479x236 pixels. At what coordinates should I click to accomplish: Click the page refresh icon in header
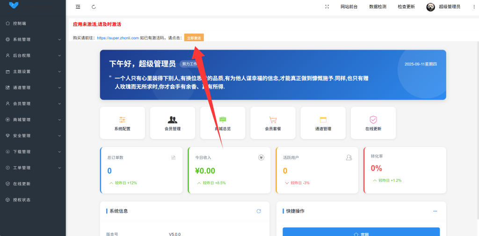tap(94, 7)
